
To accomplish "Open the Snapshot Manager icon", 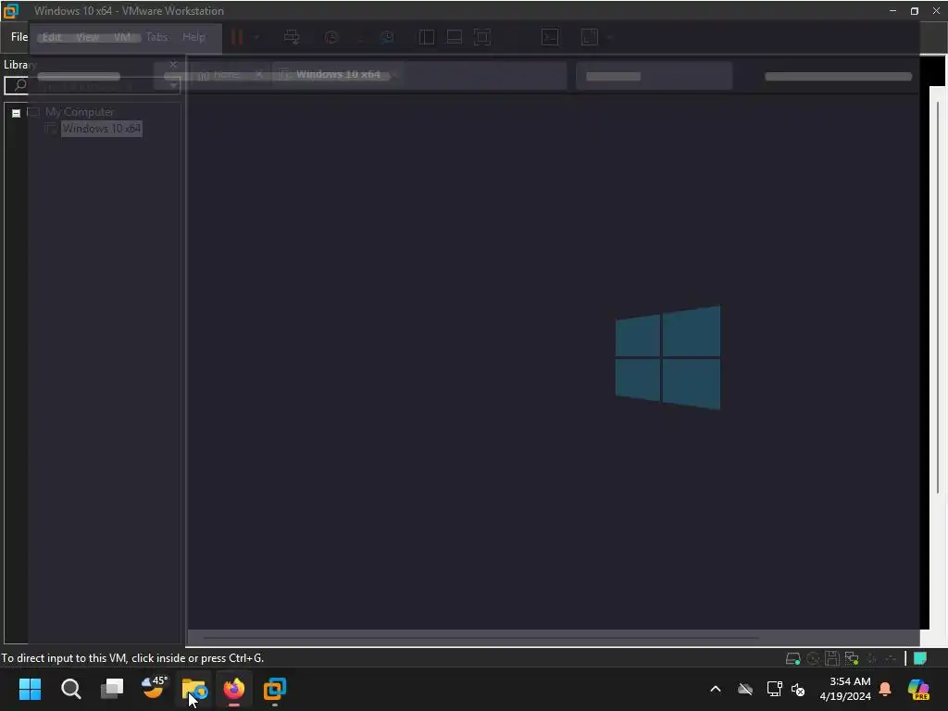I will (x=387, y=37).
